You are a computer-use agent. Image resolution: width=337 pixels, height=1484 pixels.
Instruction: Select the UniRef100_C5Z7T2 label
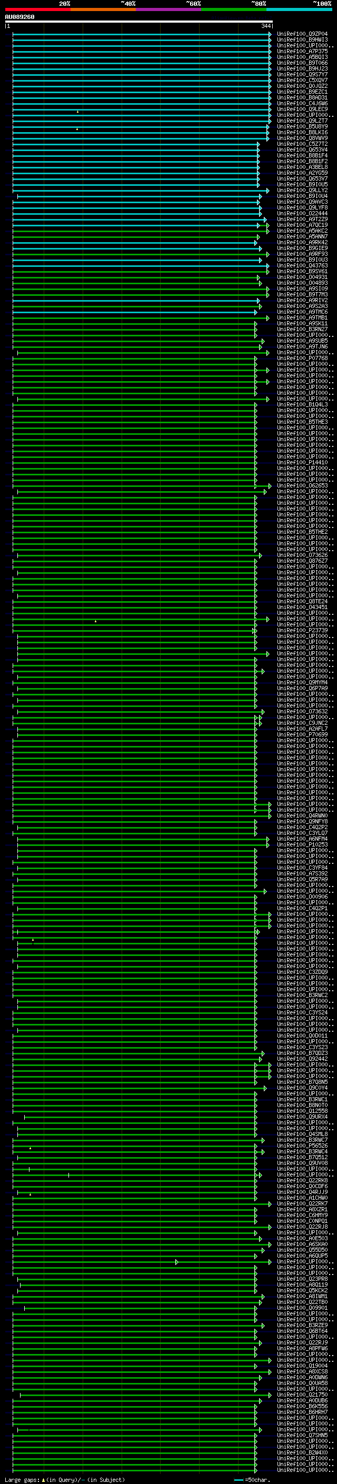(302, 144)
